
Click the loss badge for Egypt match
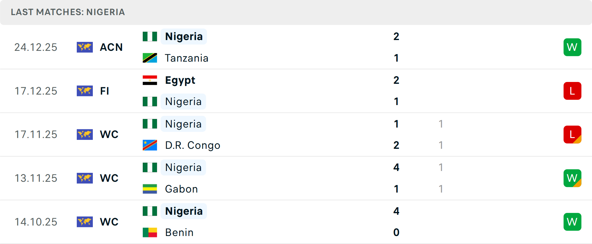[572, 91]
